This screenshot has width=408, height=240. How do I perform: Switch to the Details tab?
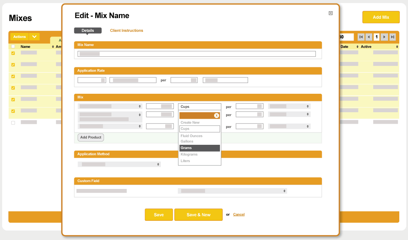88,30
